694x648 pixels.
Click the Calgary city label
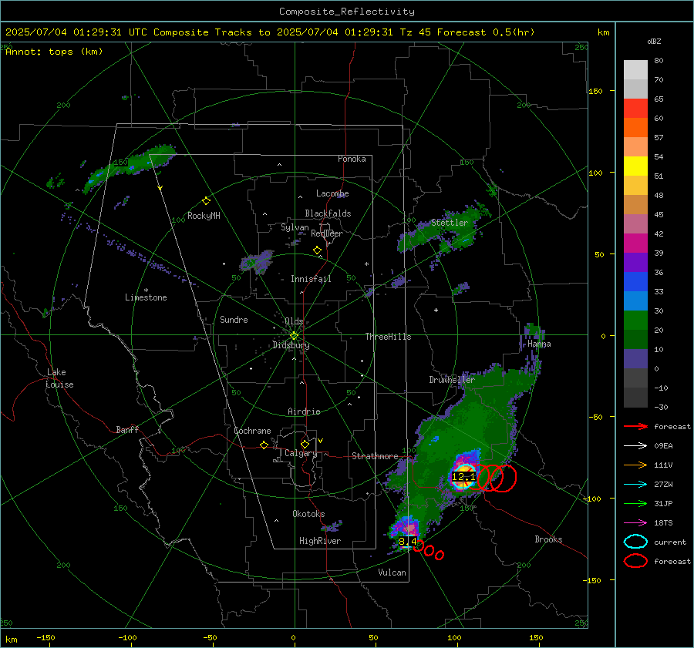click(x=301, y=453)
